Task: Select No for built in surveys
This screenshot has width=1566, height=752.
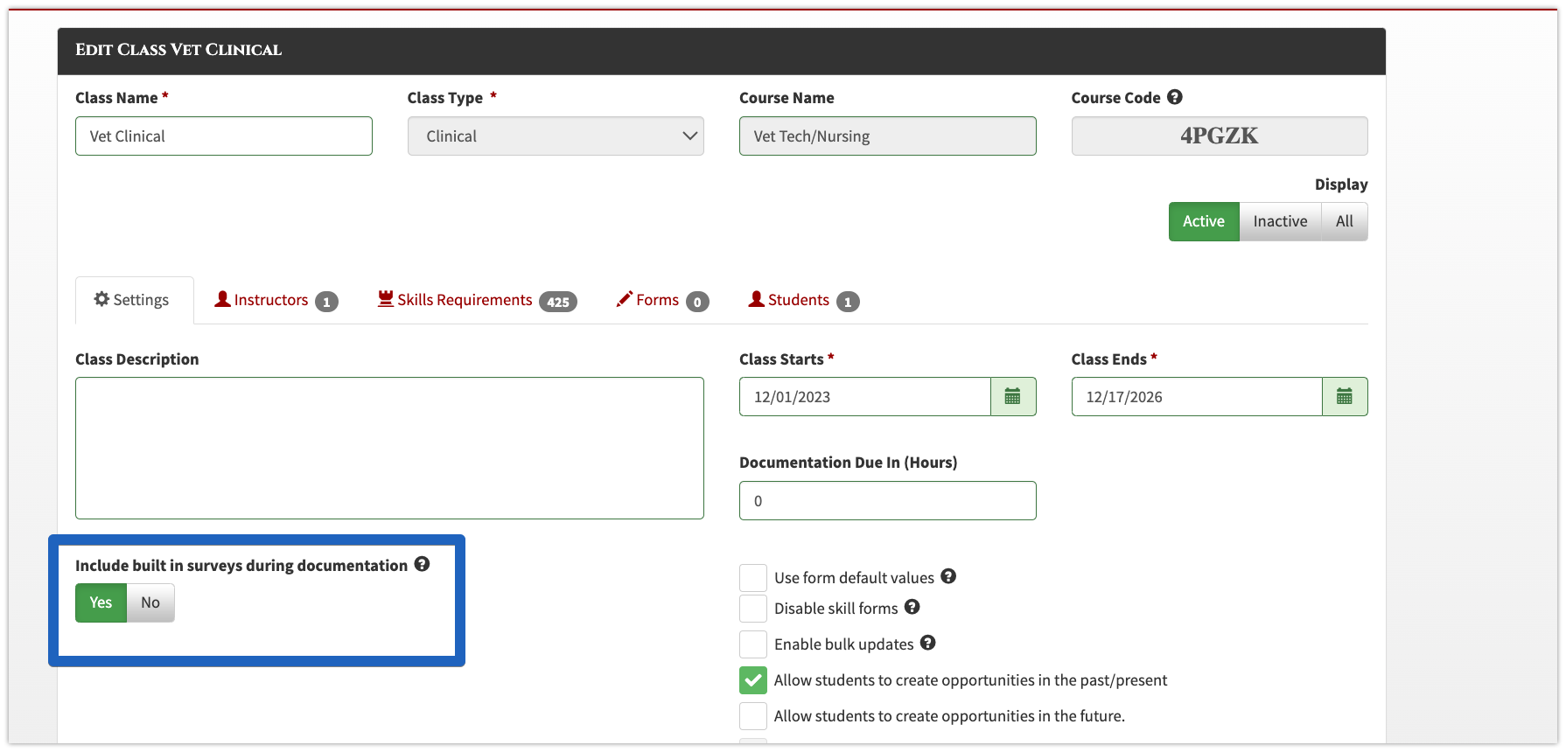Action: coord(150,602)
